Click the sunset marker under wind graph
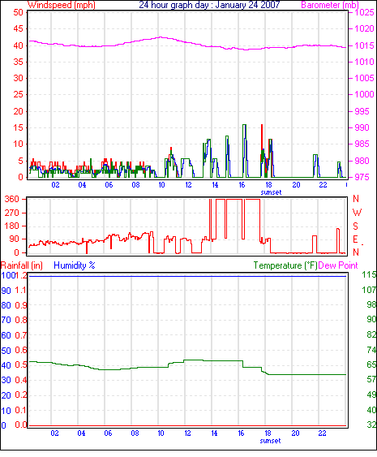Image resolution: width=377 pixels, height=457 pixels. [x=271, y=192]
